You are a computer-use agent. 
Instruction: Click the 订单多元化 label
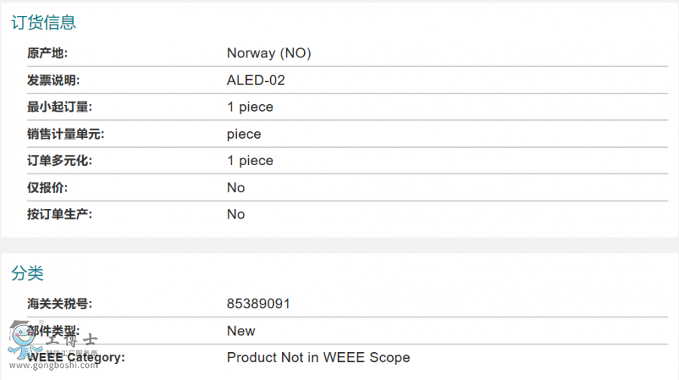tap(60, 161)
